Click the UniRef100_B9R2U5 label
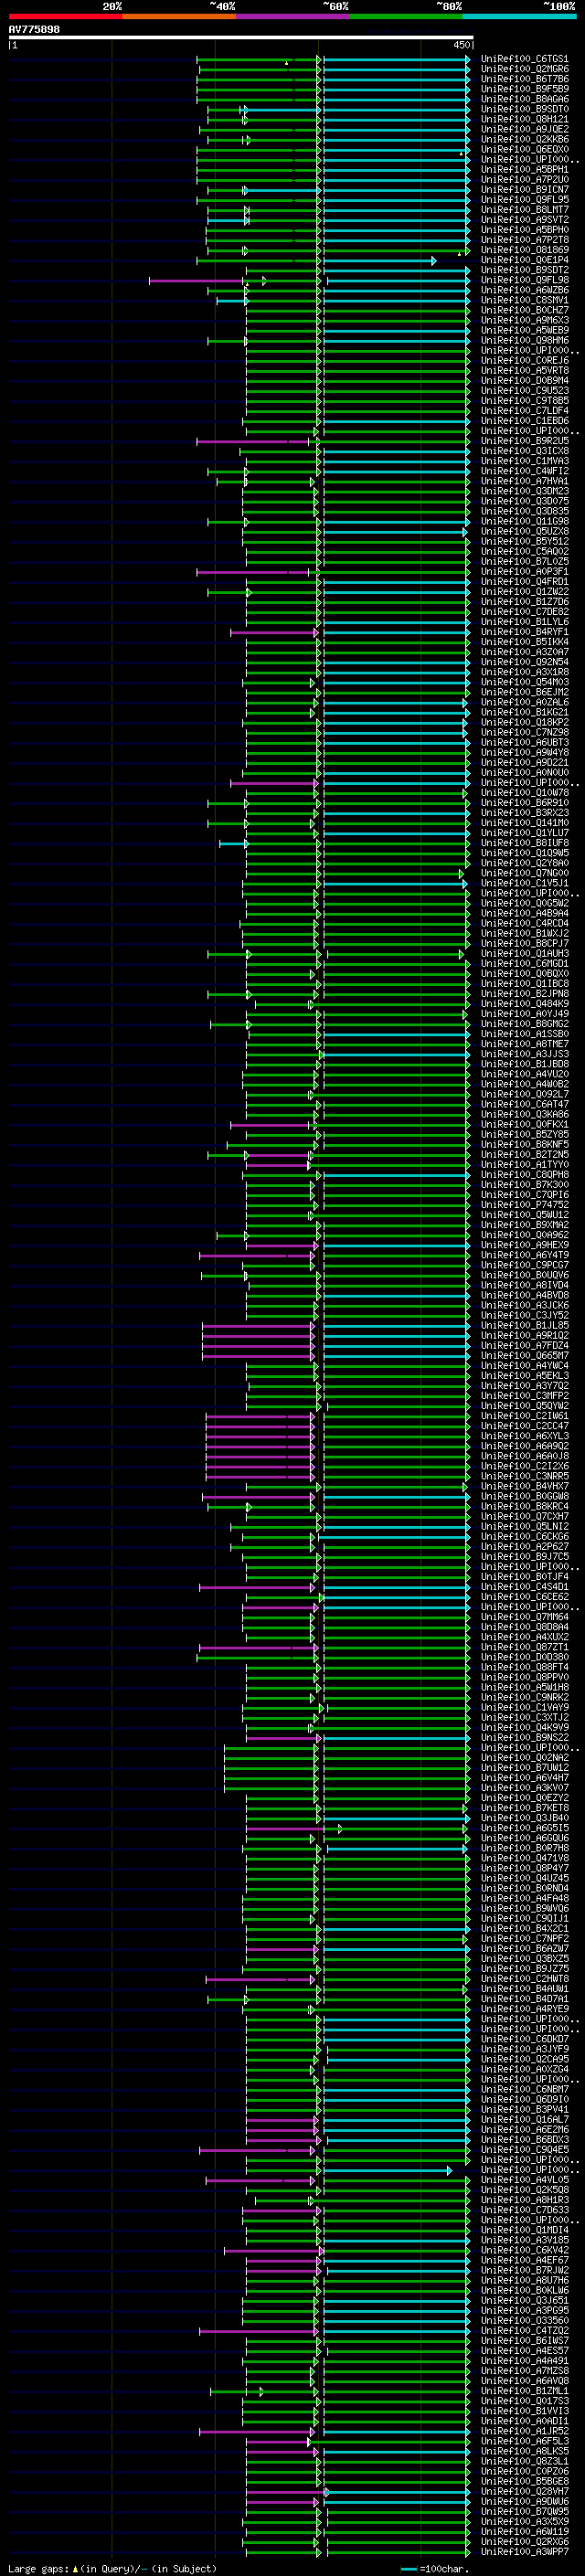 coord(524,441)
